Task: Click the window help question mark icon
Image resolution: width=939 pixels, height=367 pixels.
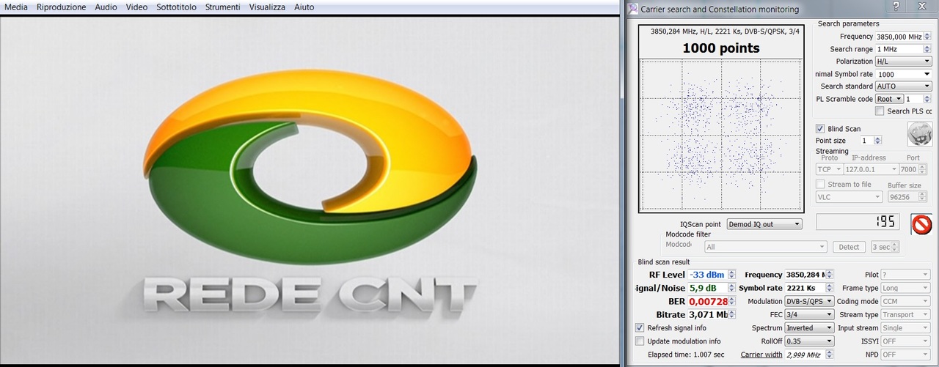Action: point(896,7)
